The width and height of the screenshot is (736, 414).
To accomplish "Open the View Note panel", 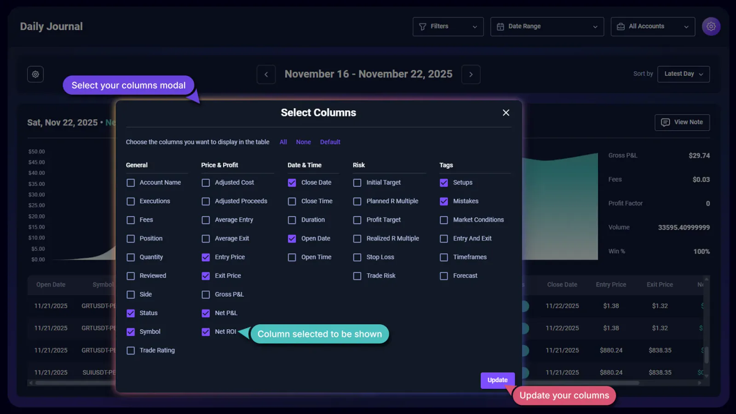I will point(682,122).
